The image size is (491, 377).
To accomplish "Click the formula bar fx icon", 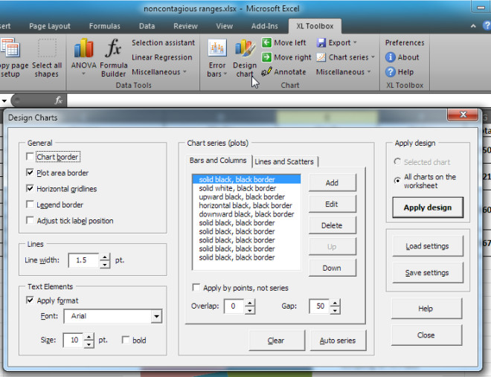I will click(58, 100).
